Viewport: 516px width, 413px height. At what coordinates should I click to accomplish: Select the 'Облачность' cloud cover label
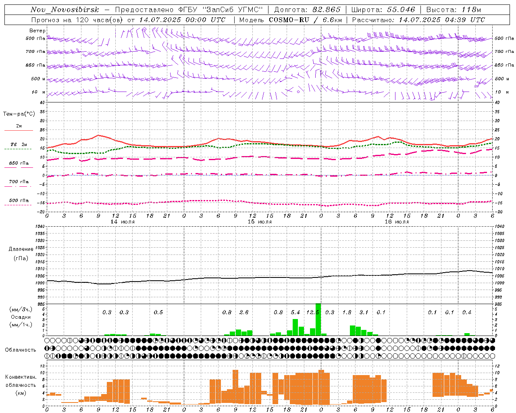coord(21,350)
